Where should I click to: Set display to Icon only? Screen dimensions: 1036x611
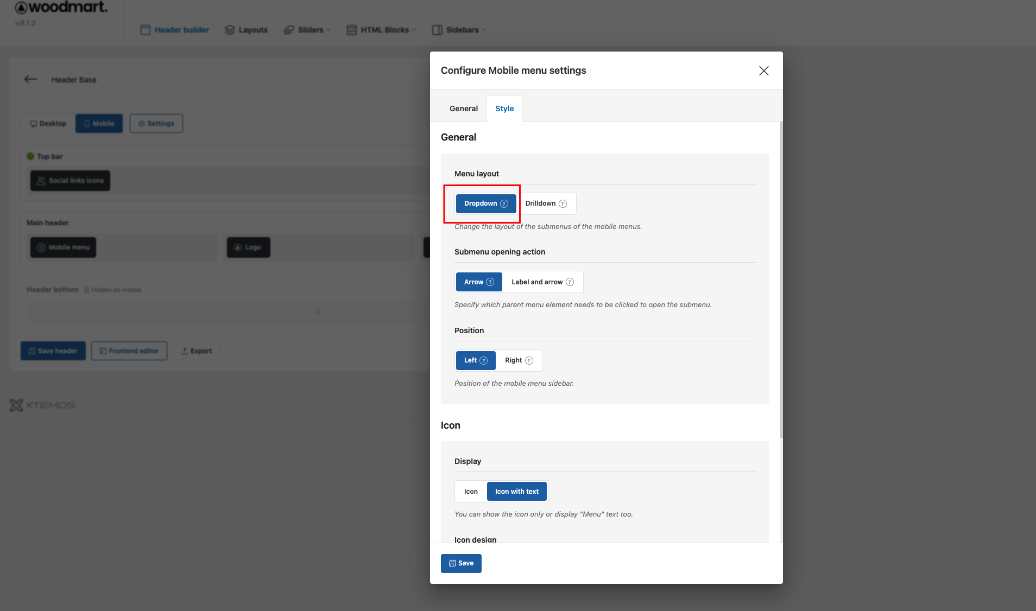pyautogui.click(x=471, y=492)
